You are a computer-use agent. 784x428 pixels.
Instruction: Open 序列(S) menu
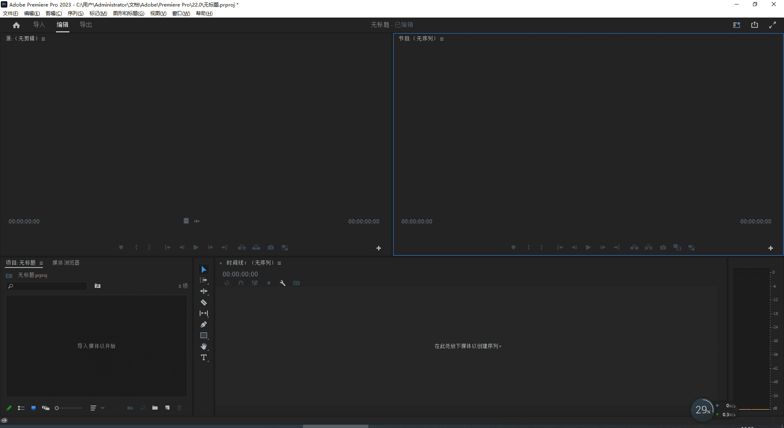coord(76,13)
